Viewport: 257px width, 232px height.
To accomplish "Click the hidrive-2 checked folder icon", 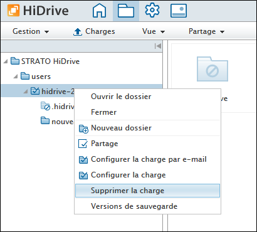I will tap(35, 91).
